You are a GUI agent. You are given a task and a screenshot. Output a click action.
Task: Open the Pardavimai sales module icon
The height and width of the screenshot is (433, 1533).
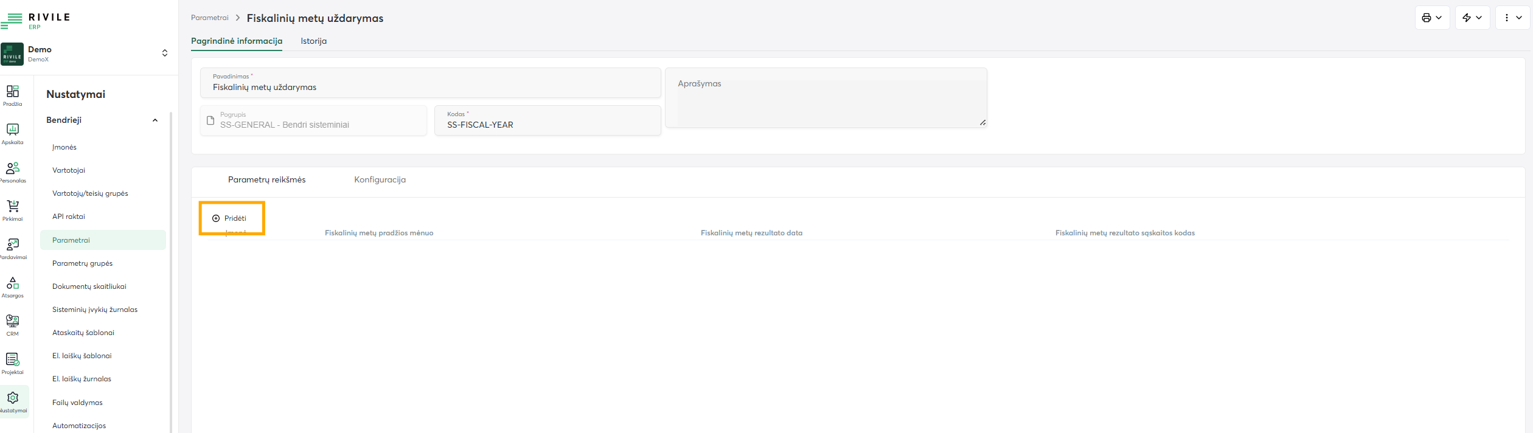[13, 248]
